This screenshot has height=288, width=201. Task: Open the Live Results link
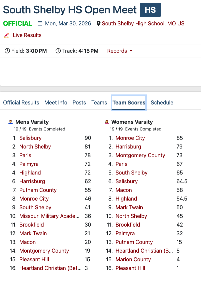click(x=27, y=35)
